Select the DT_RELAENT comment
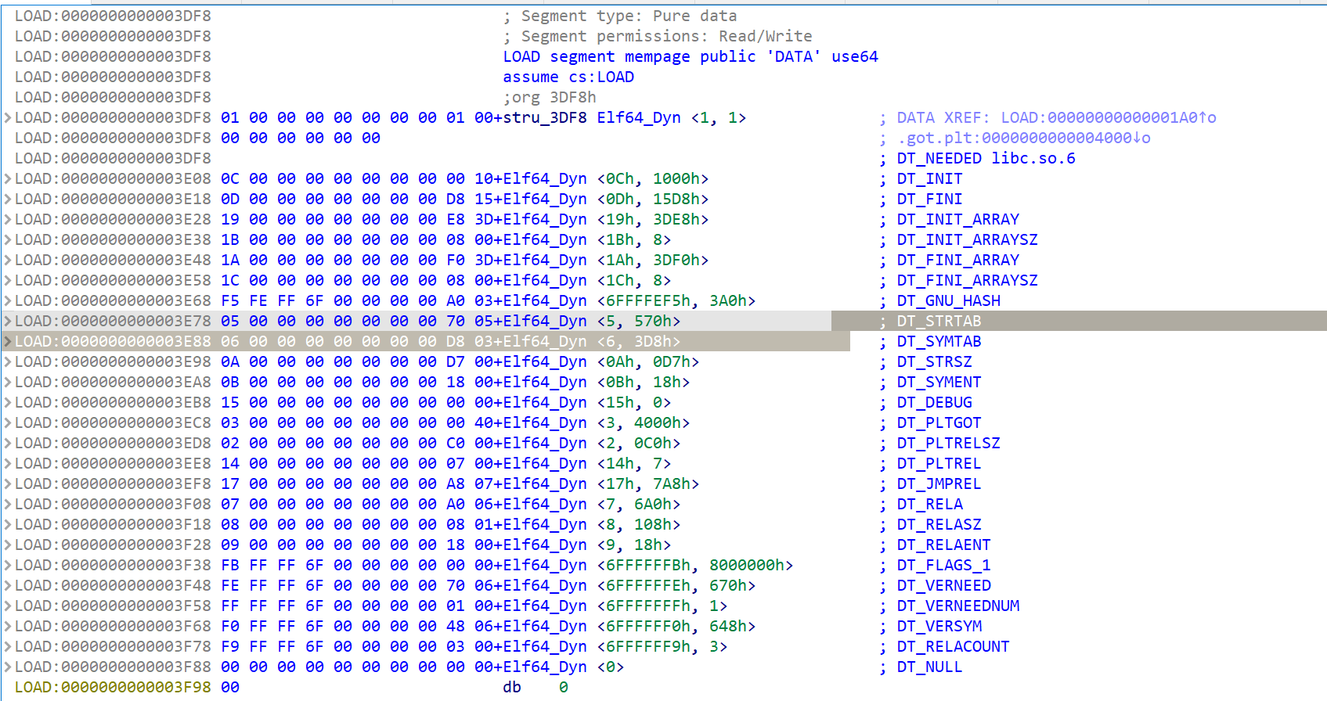The image size is (1327, 701). 943,545
